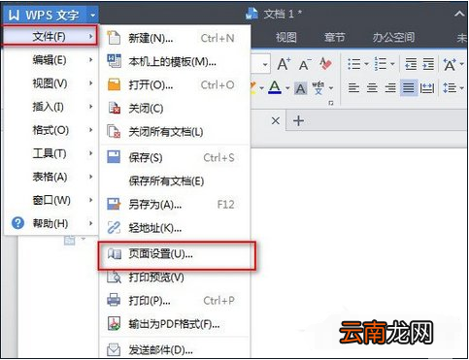Click the save-as disk icon
Screen dimensions: 469x360
114,204
